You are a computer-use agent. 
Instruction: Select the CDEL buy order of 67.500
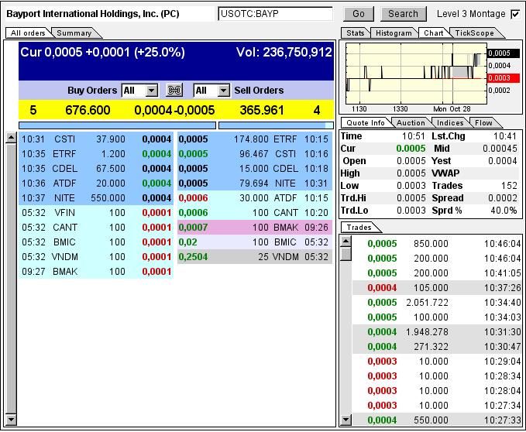pyautogui.click(x=96, y=169)
